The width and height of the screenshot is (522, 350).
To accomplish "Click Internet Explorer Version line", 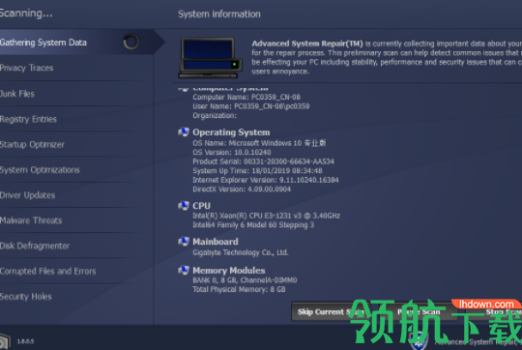I will pos(266,180).
